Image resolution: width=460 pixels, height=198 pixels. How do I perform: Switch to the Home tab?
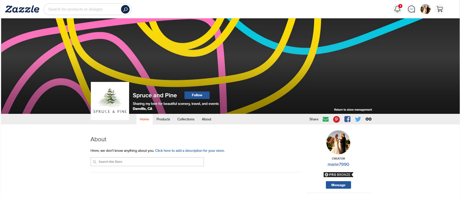pos(144,119)
